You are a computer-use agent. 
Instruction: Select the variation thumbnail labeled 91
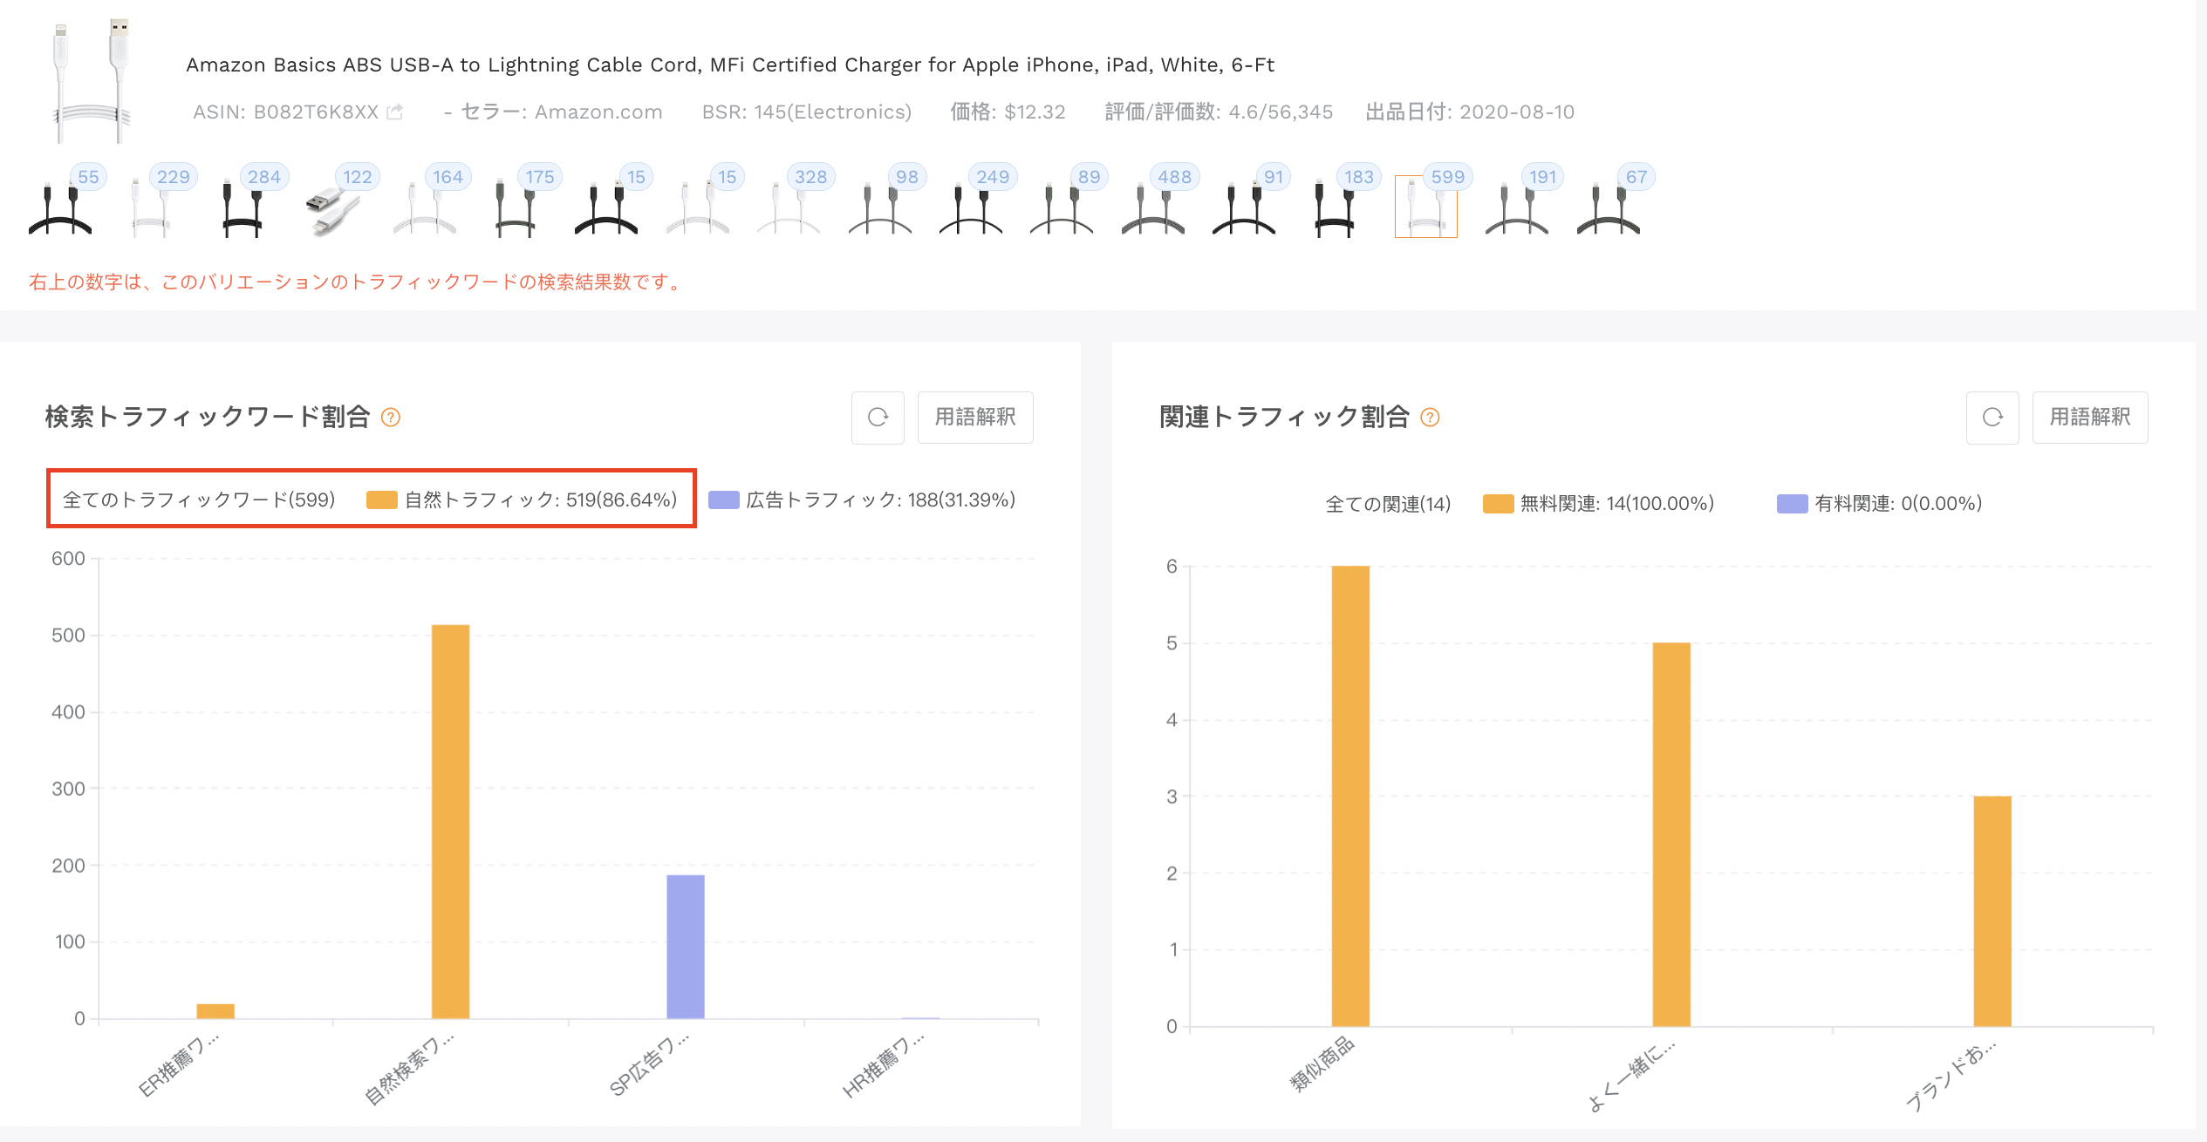[1244, 207]
